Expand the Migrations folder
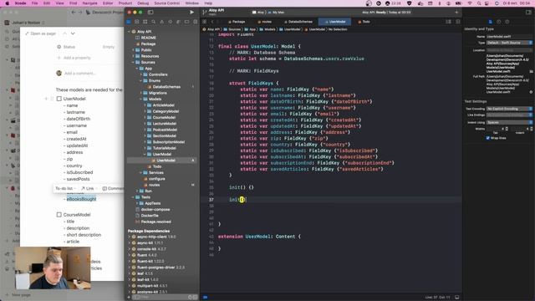This screenshot has width=535, height=301. (x=141, y=93)
